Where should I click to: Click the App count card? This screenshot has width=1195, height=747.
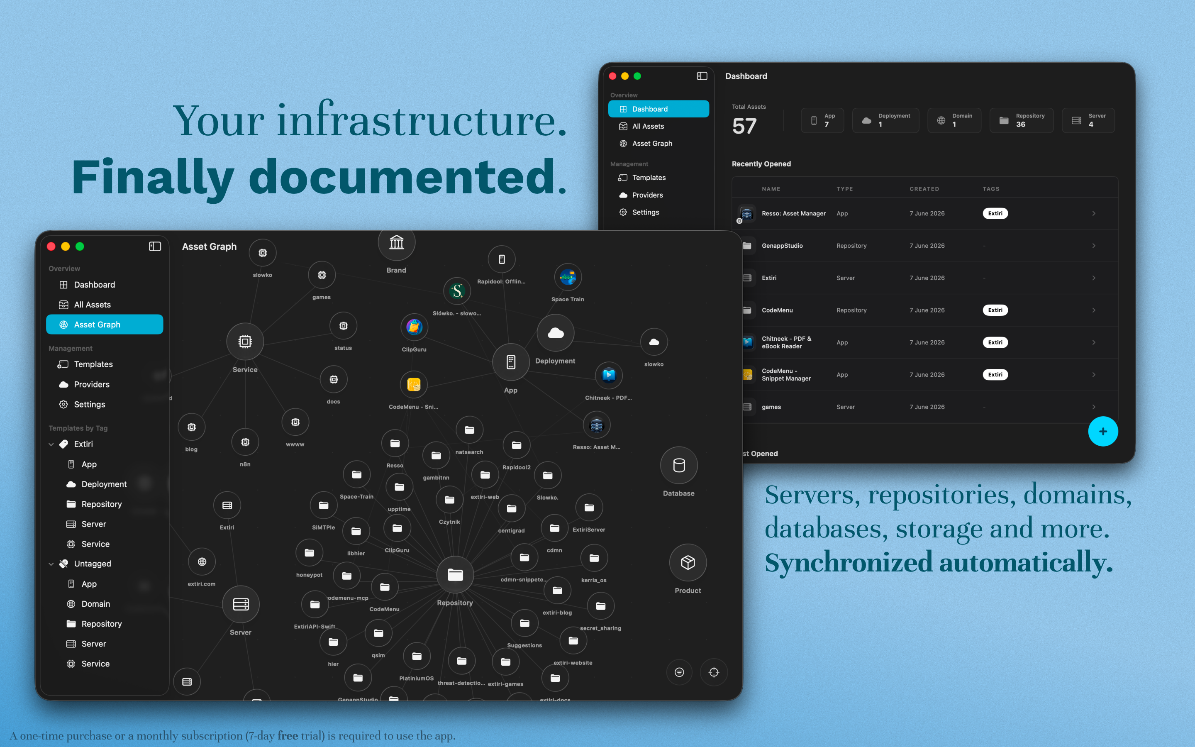(x=823, y=120)
